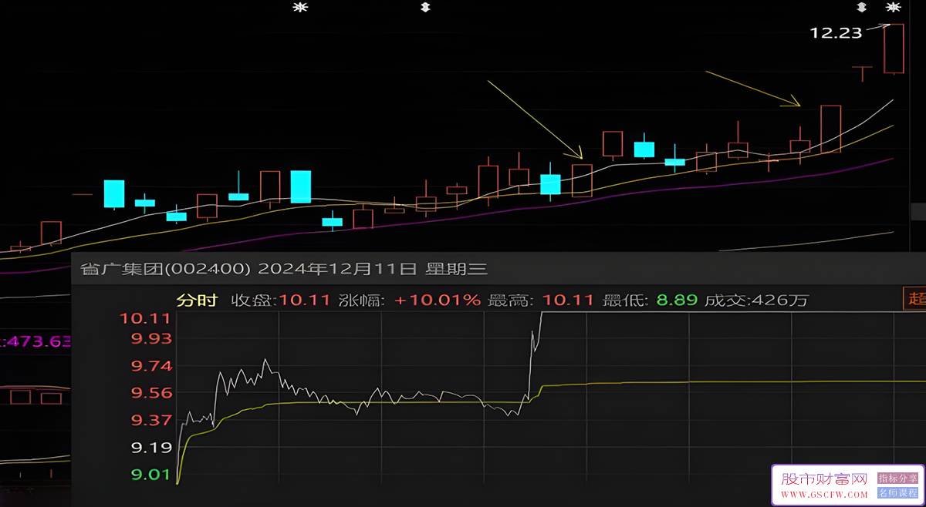Click the stock name 省广集团(002400)
The width and height of the screenshot is (926, 507).
pyautogui.click(x=166, y=269)
